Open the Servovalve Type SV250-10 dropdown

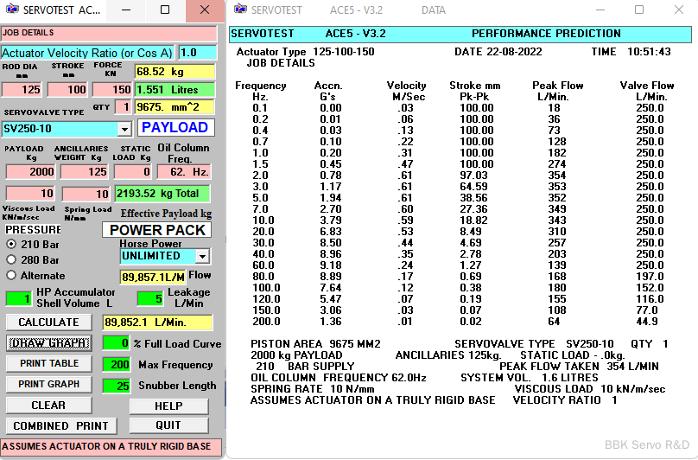click(x=124, y=129)
